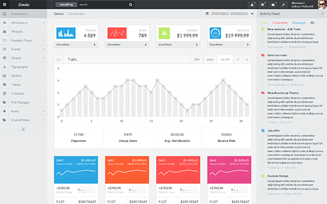Click the Typography letter A icon
Screen dimensions: 327x204
(x=4, y=67)
